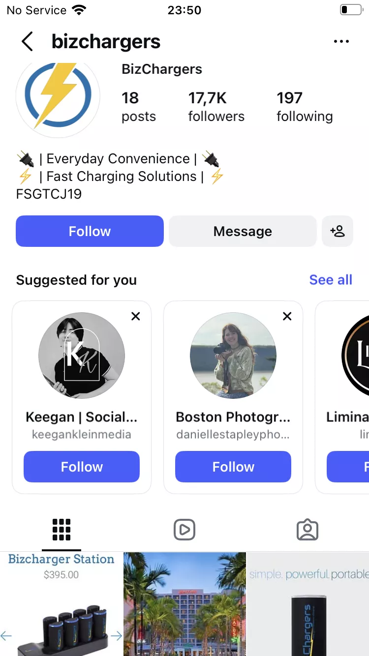Viewport: 369px width, 656px height.
Task: Switch to the posts grid tab
Action: pyautogui.click(x=61, y=530)
